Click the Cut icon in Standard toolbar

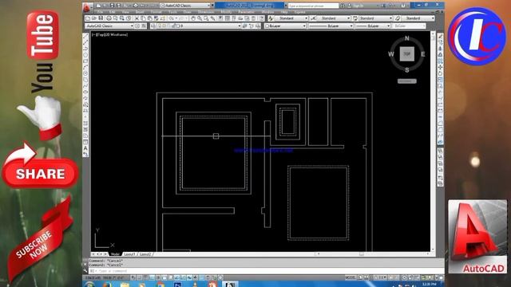pos(137,18)
